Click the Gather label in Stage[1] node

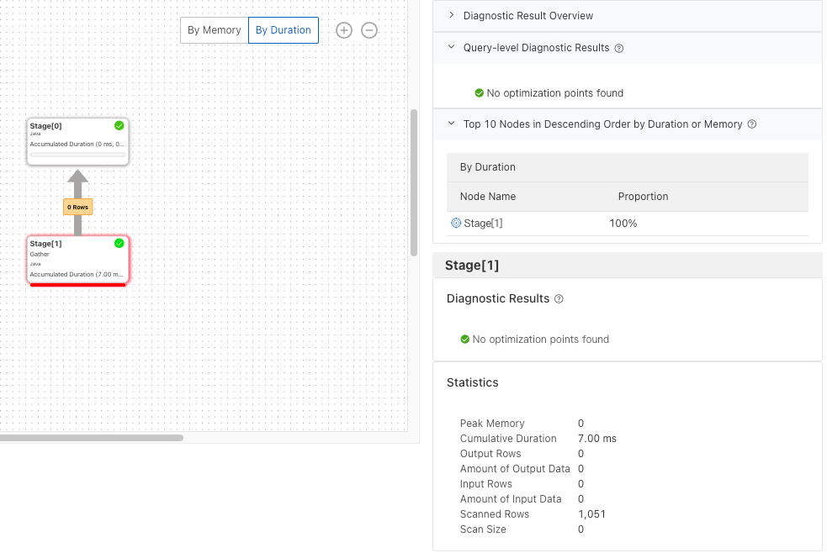pyautogui.click(x=40, y=255)
